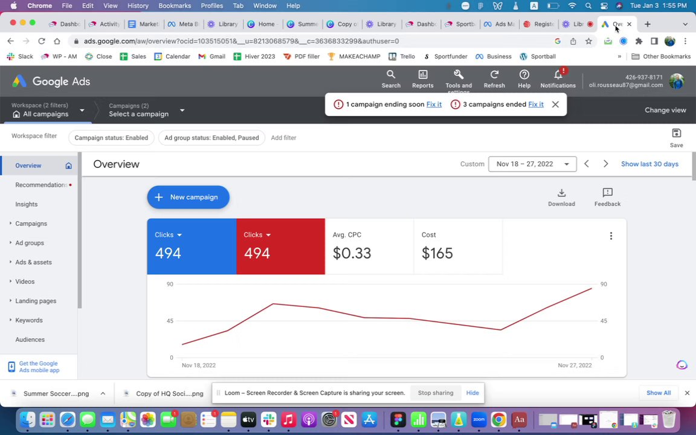696x435 pixels.
Task: Open Figma from the Dock
Action: 398,419
